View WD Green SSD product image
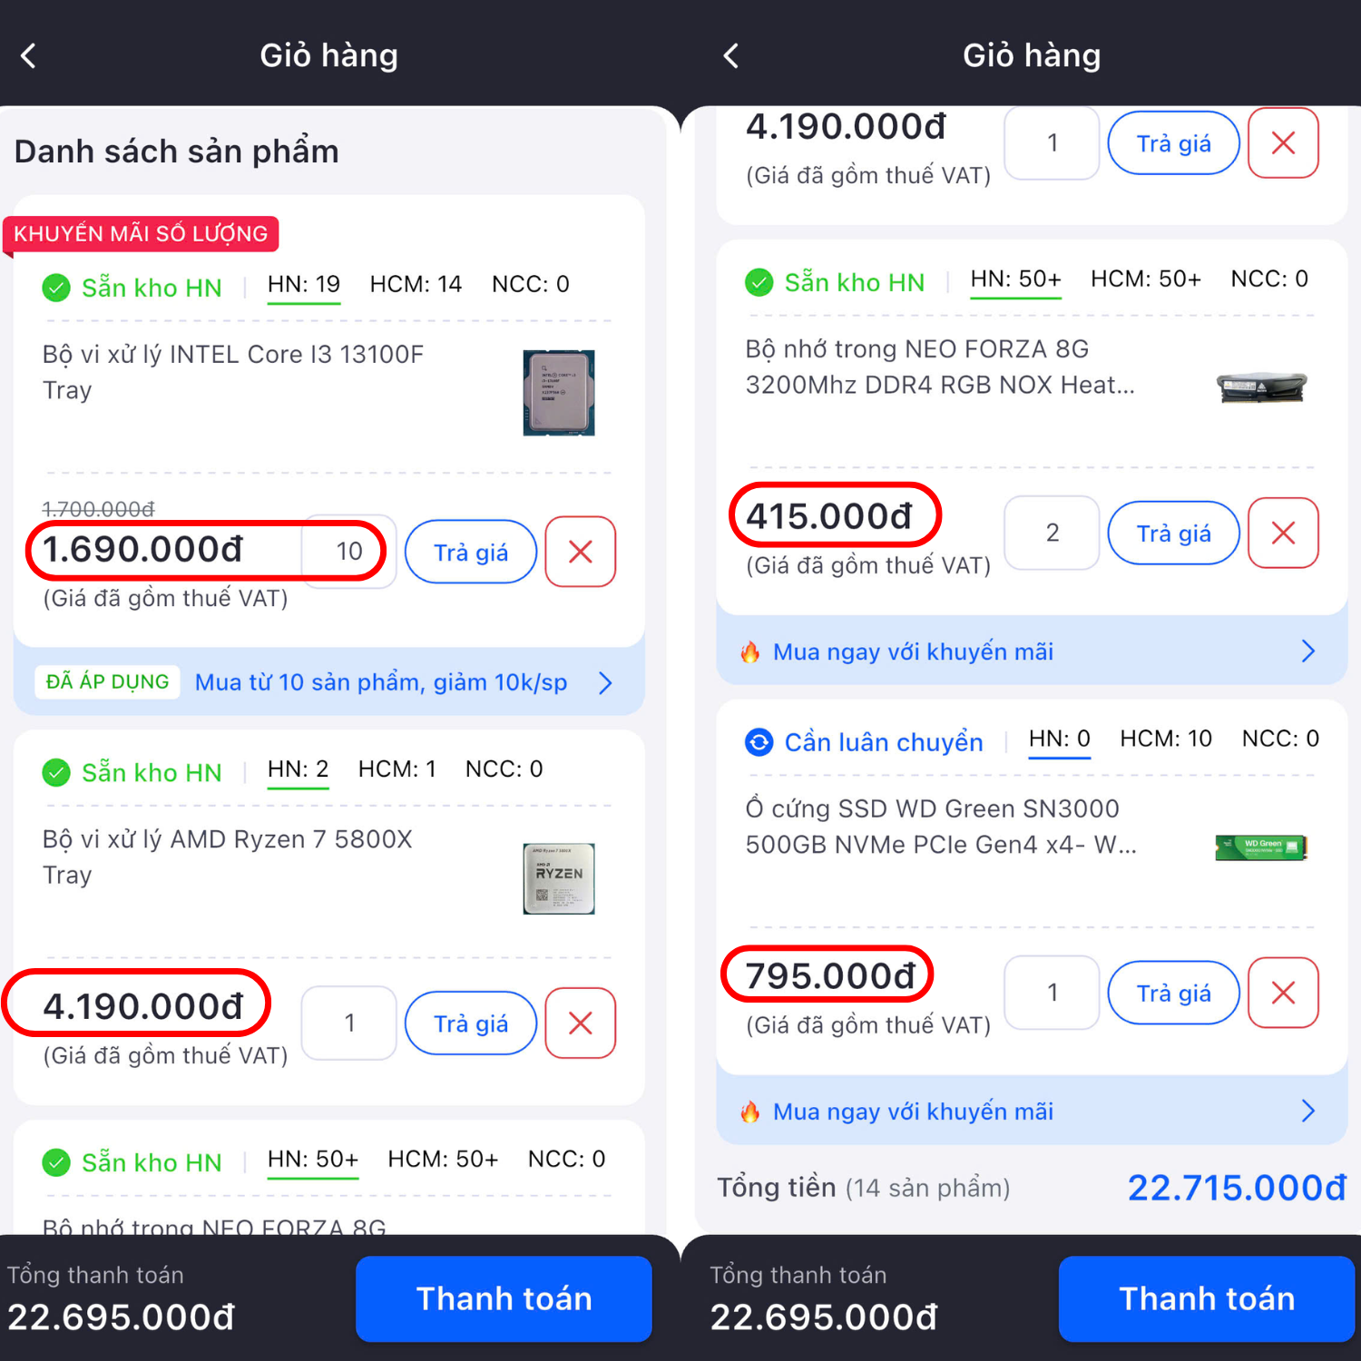 (1260, 847)
